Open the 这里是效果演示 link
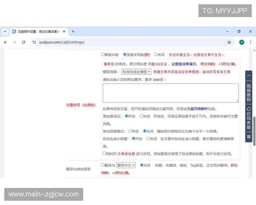The width and height of the screenshot is (256, 205). pyautogui.click(x=183, y=64)
